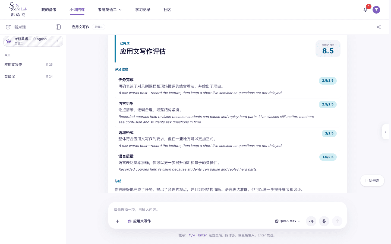Viewport: 391px width, 244px height.
Task: Select the 小识陪练 tab
Action: (x=77, y=10)
